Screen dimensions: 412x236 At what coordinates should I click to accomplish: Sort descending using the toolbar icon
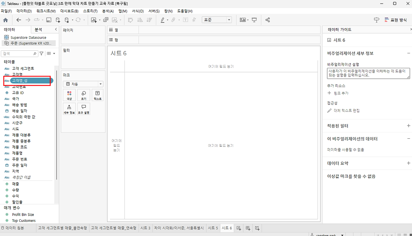149,20
